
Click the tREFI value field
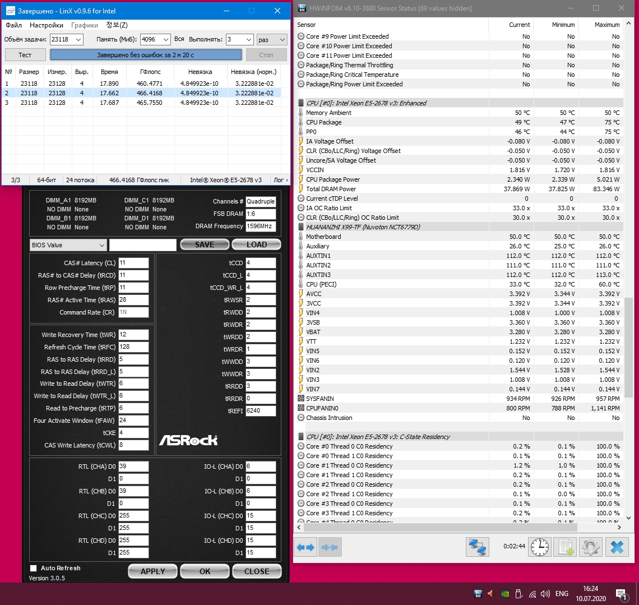pos(261,411)
